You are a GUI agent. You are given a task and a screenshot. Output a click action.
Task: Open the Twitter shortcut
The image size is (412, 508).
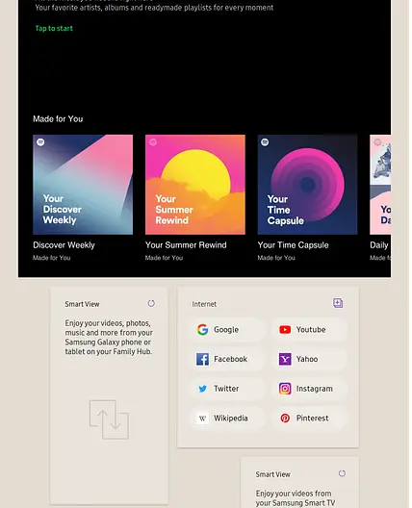[x=227, y=389]
